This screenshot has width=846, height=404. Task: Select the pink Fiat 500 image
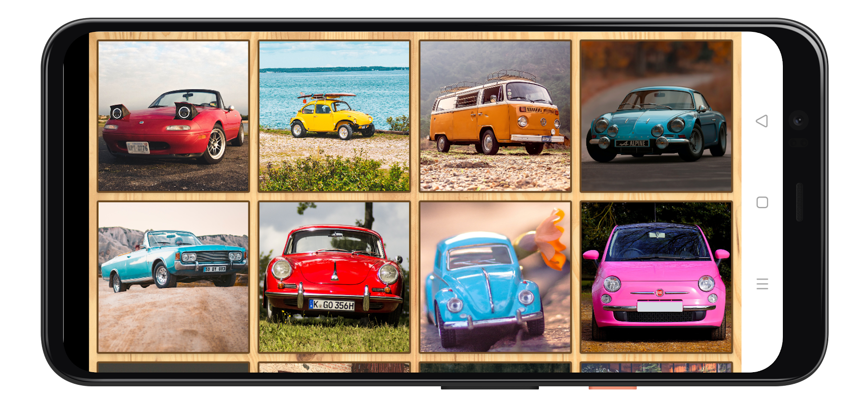pos(656,277)
